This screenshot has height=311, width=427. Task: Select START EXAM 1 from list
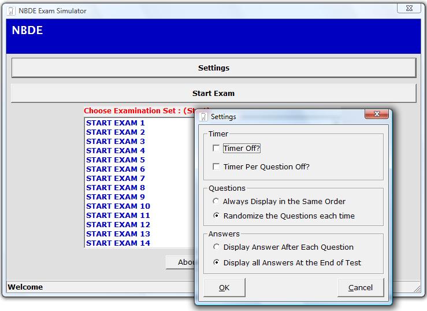coord(116,123)
